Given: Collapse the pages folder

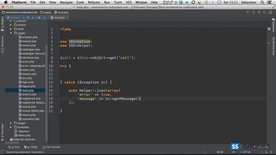Looking at the screenshot, I should (11, 33).
